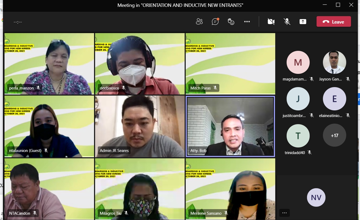Click muted mic icon beside trinidadd40
The height and width of the screenshot is (220, 360).
(x=309, y=152)
